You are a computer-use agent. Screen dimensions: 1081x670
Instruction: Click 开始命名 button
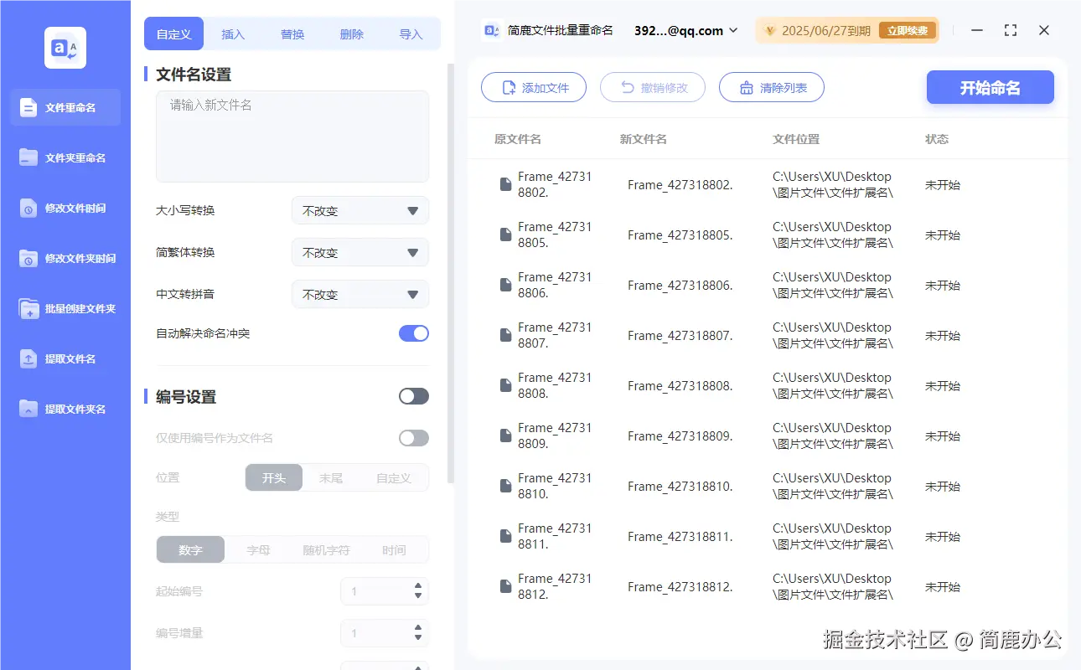click(x=990, y=87)
